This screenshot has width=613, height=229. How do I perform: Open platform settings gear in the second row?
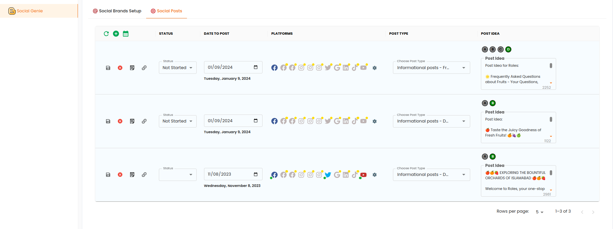pos(375,122)
